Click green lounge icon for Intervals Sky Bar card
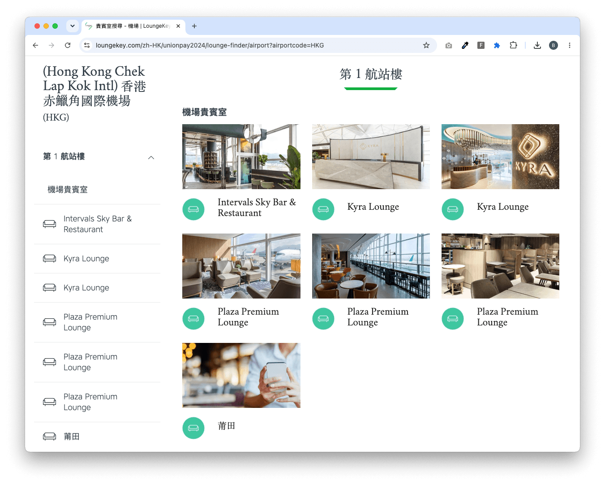Screen dimensions: 605x485 (193, 209)
